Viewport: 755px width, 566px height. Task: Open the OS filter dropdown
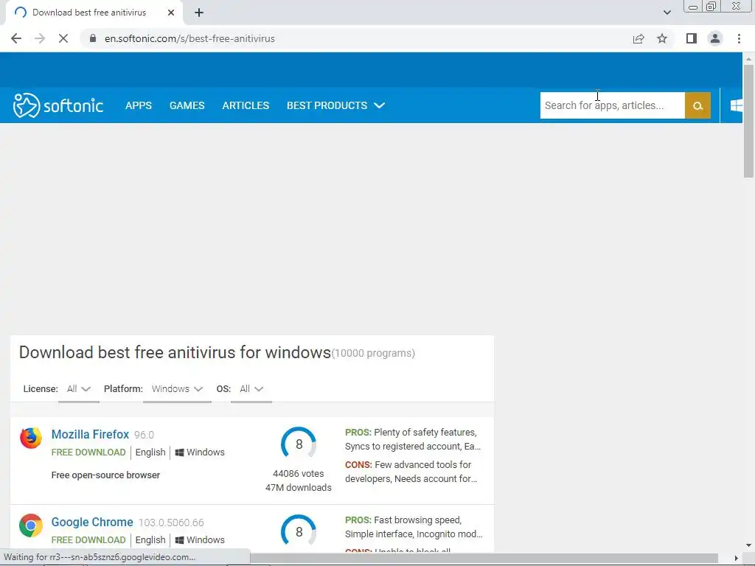[251, 389]
